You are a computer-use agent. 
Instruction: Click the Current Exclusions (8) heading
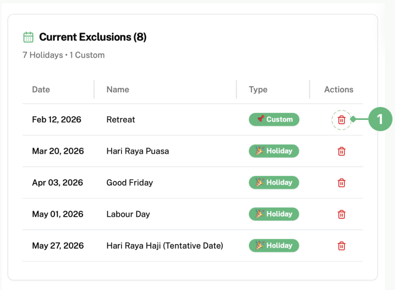pyautogui.click(x=93, y=37)
